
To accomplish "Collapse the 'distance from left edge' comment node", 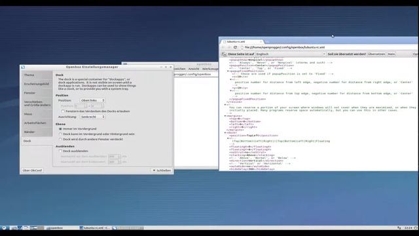I will [x=231, y=79].
